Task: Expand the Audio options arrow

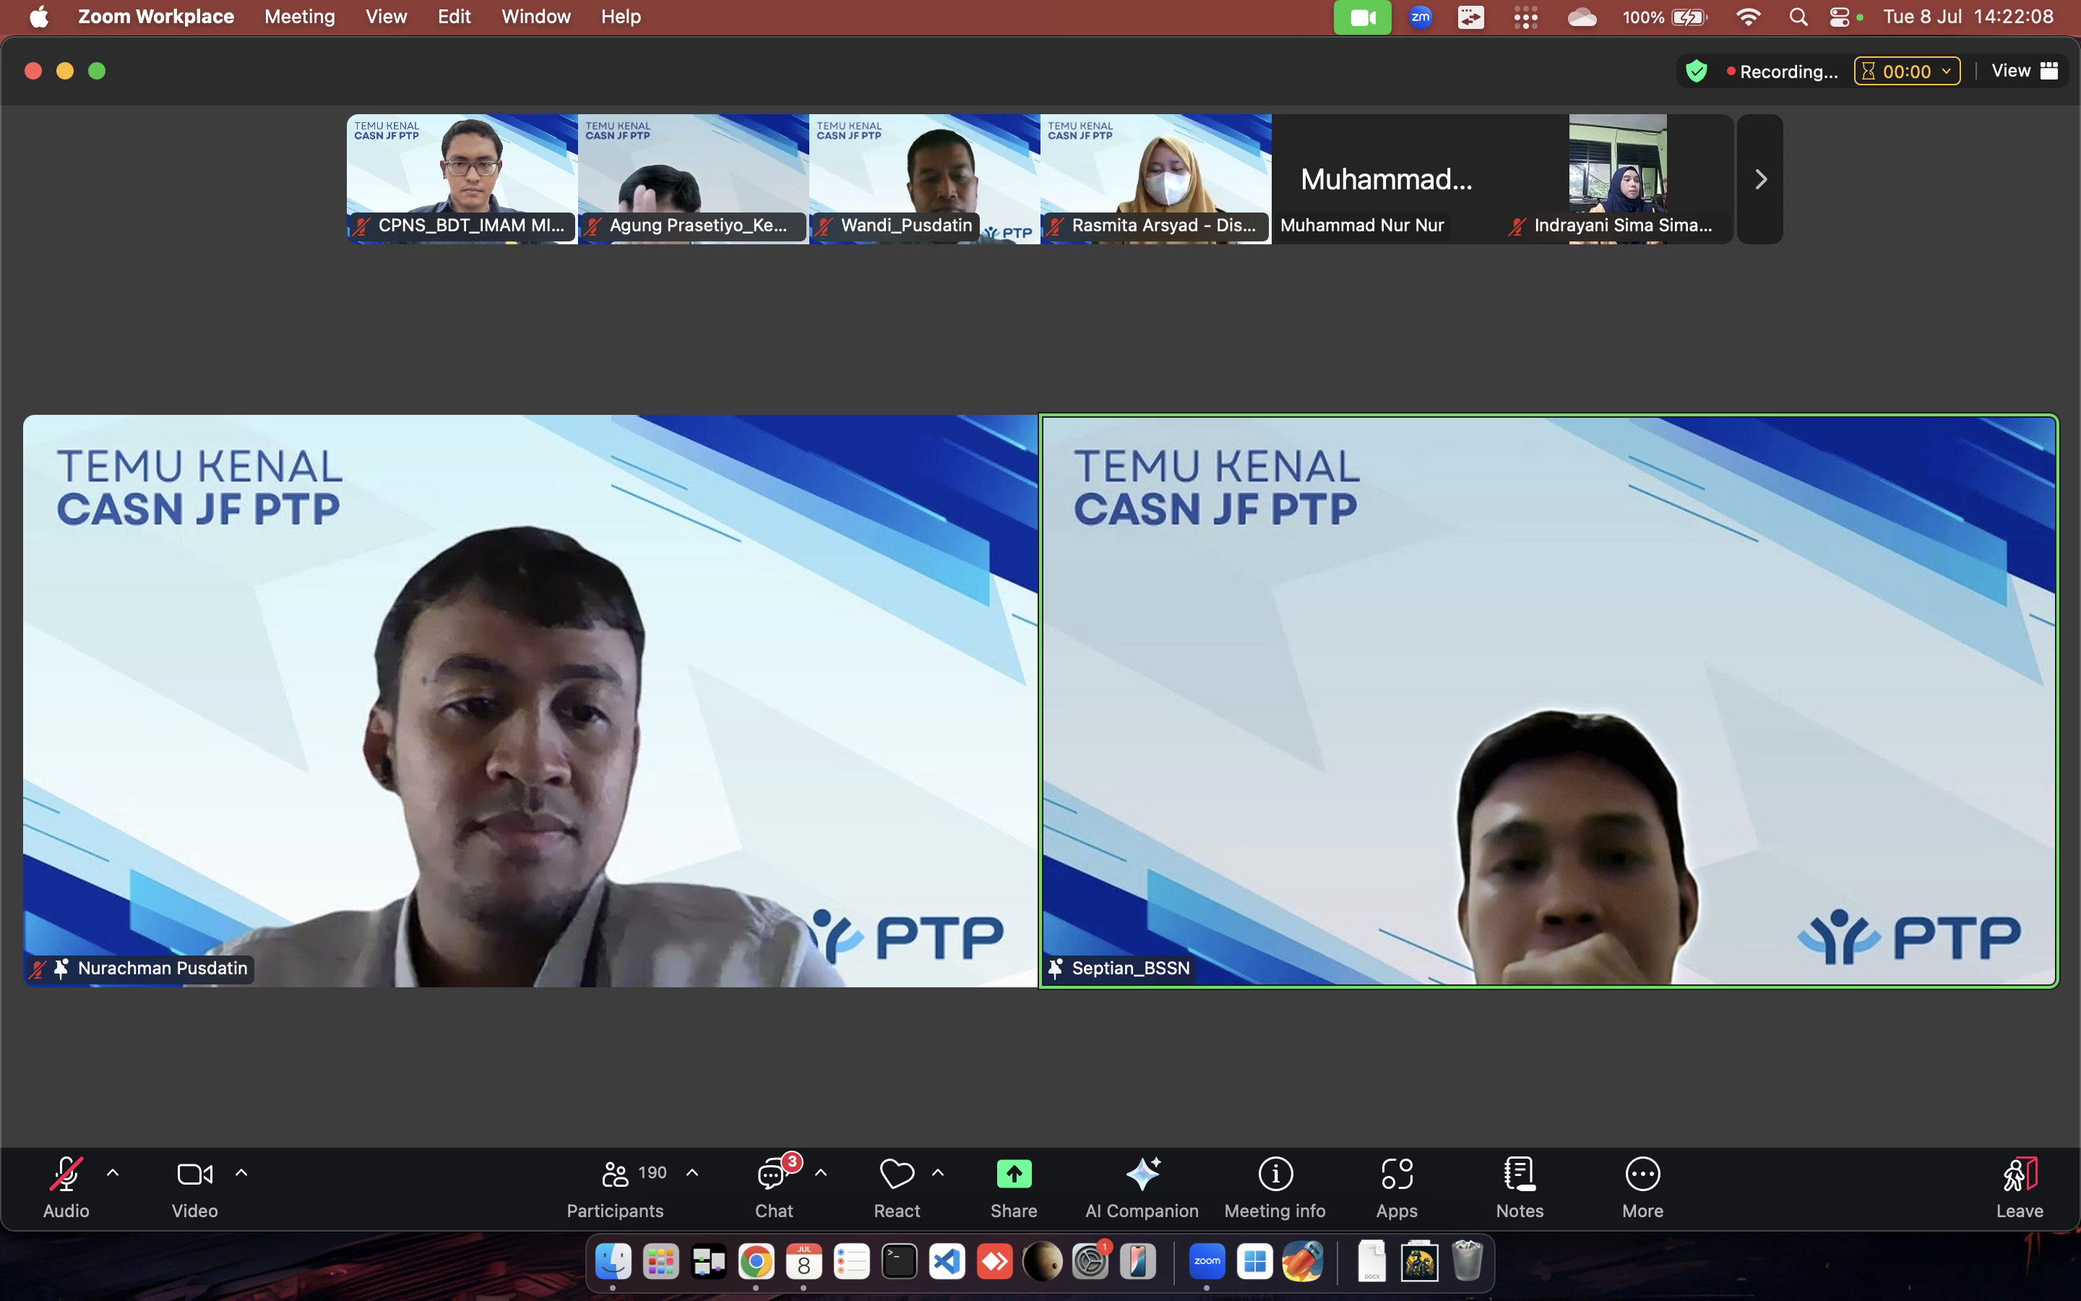Action: click(113, 1173)
